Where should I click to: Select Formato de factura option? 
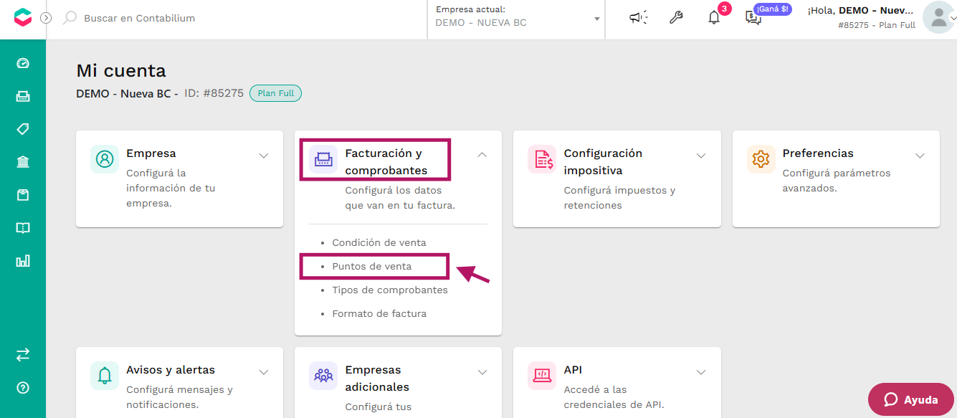coord(379,313)
